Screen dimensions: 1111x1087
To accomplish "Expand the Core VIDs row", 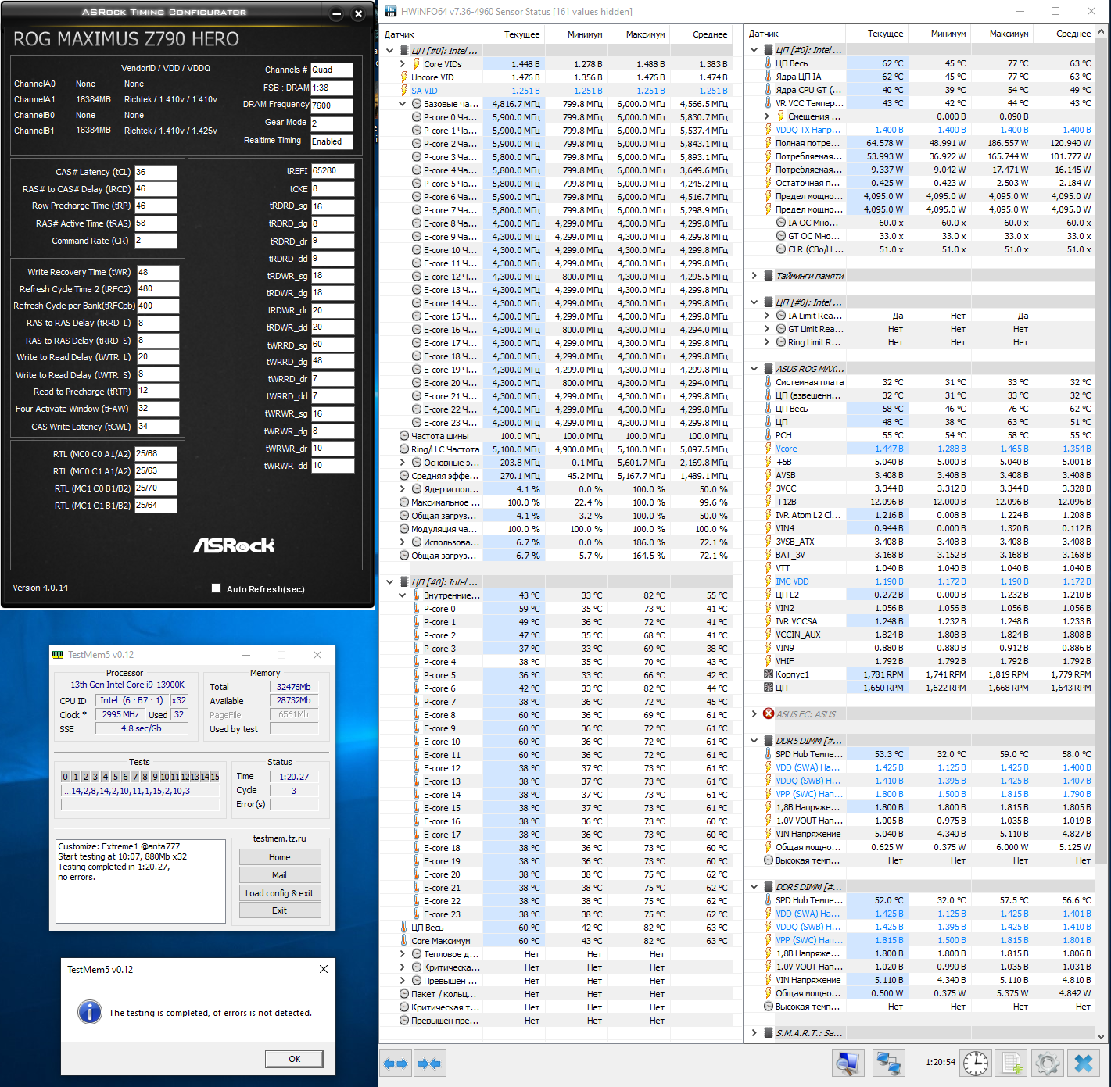I will point(403,64).
